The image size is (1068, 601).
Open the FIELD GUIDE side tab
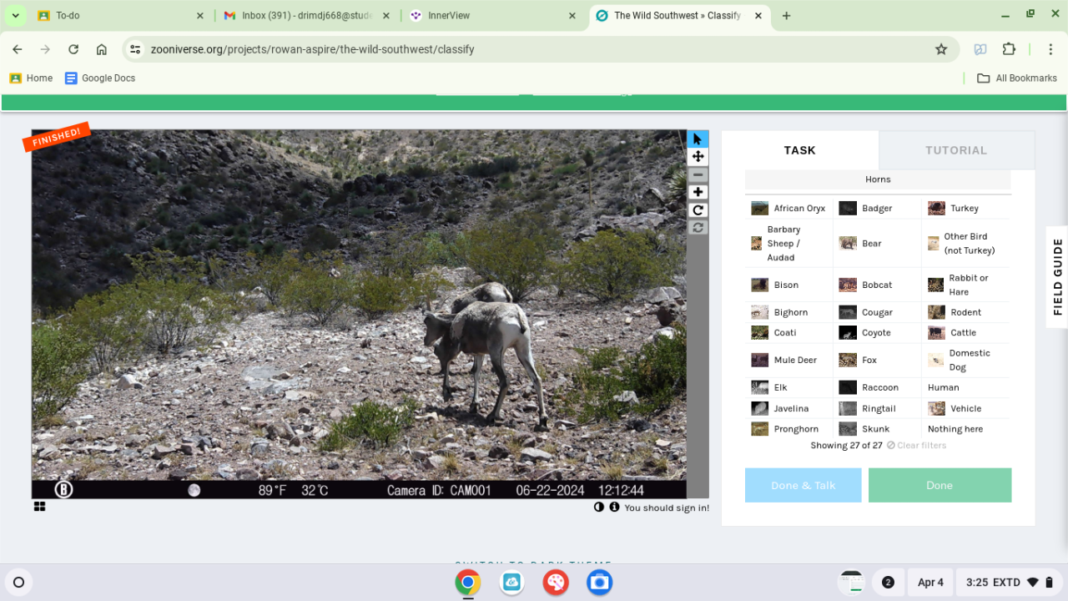point(1057,276)
